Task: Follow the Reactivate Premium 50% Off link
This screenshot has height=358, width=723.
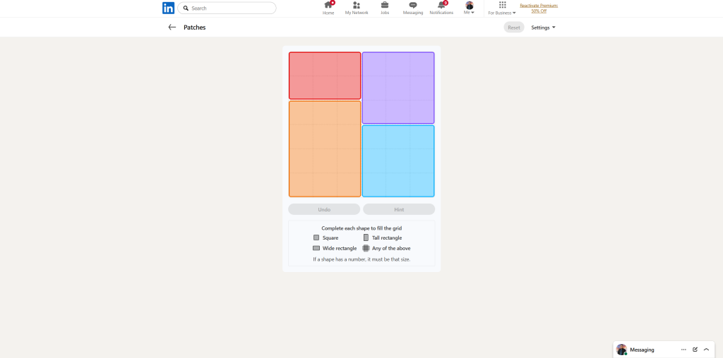Action: tap(539, 8)
